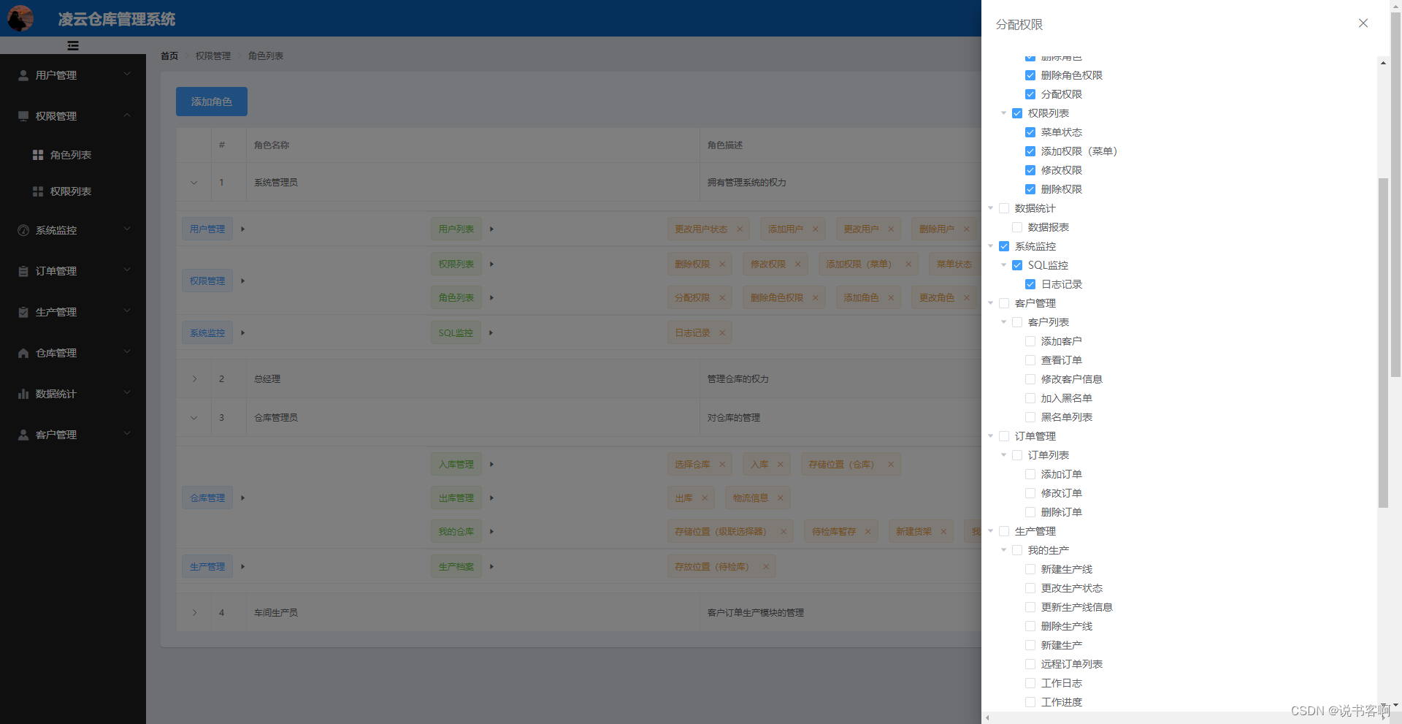Uncheck the 分配权限 checkbox in the tree
The height and width of the screenshot is (724, 1402).
click(x=1030, y=94)
